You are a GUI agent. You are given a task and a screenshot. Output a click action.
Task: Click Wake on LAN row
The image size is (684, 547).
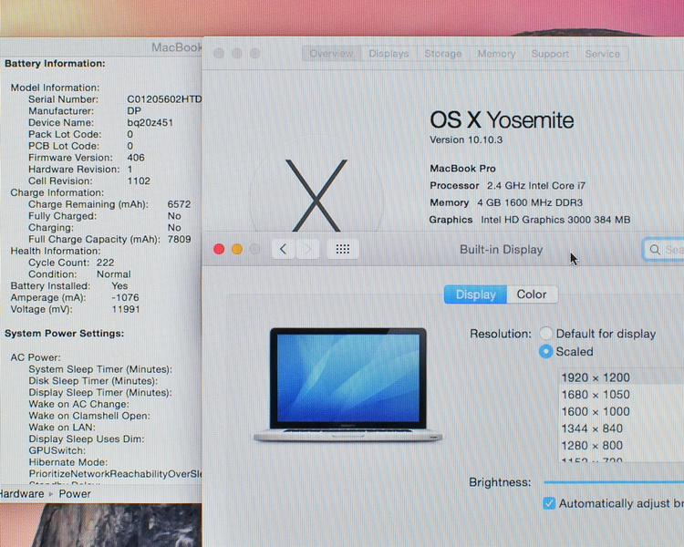(x=62, y=427)
